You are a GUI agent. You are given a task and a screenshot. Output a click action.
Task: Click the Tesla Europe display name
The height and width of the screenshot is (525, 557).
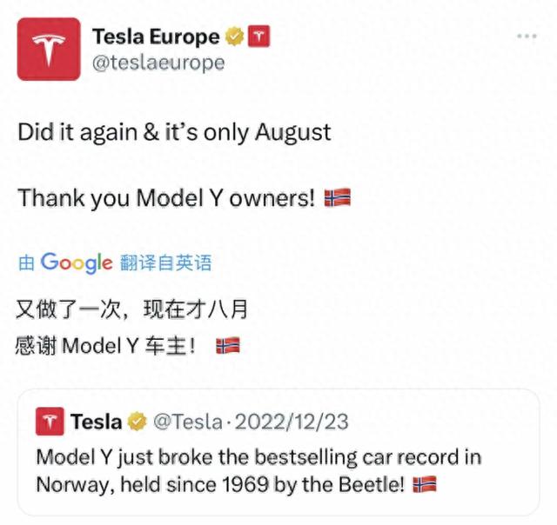coord(156,37)
